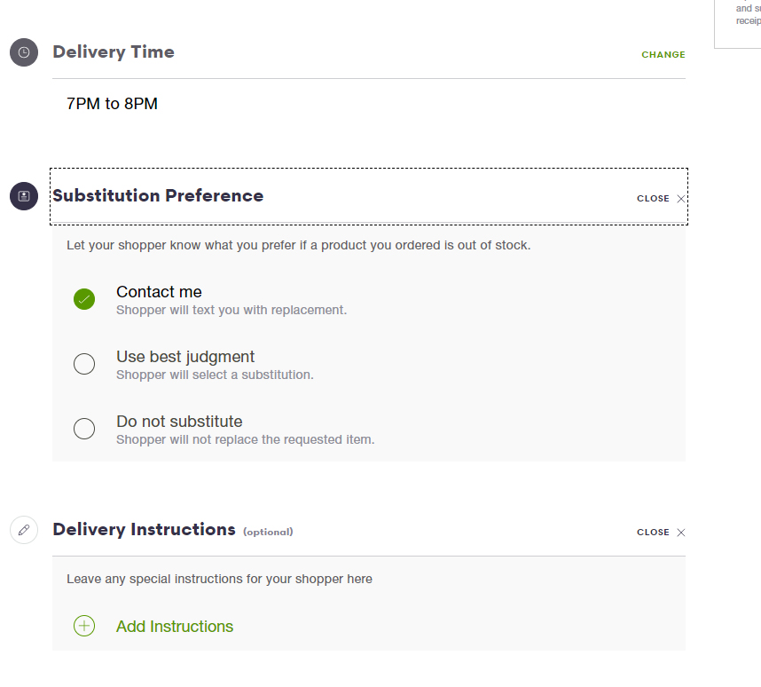Collapse Delivery Instructions via CLOSE text
The width and height of the screenshot is (761, 687).
tap(653, 533)
